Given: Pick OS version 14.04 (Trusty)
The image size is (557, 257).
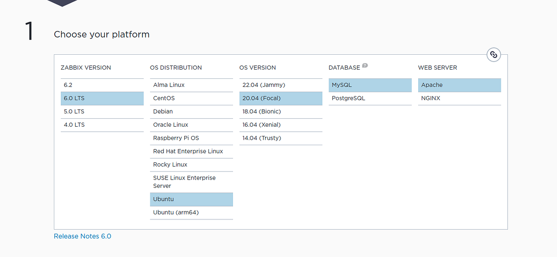Looking at the screenshot, I should click(281, 138).
